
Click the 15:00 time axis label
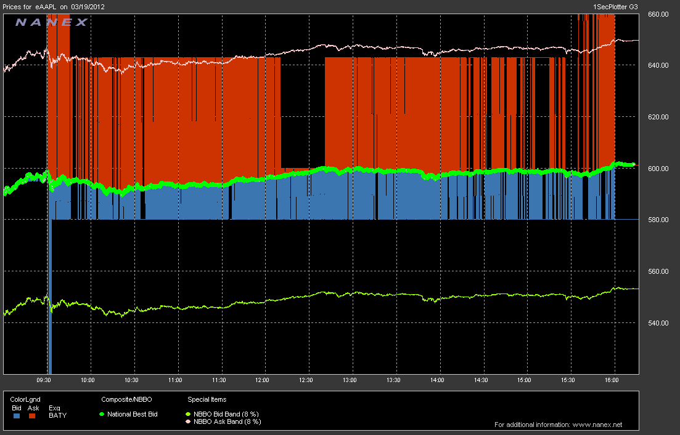(x=524, y=380)
